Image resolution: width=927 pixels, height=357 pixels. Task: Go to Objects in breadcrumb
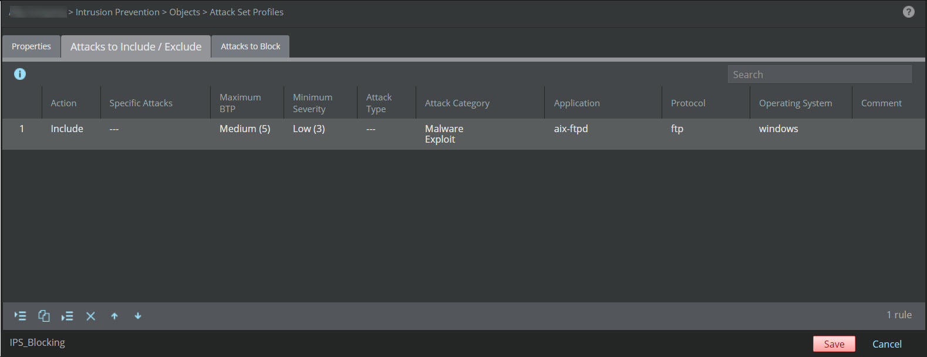click(184, 12)
